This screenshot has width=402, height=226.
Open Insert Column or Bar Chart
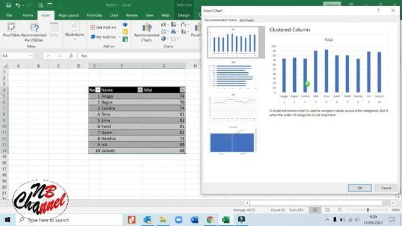[165, 24]
